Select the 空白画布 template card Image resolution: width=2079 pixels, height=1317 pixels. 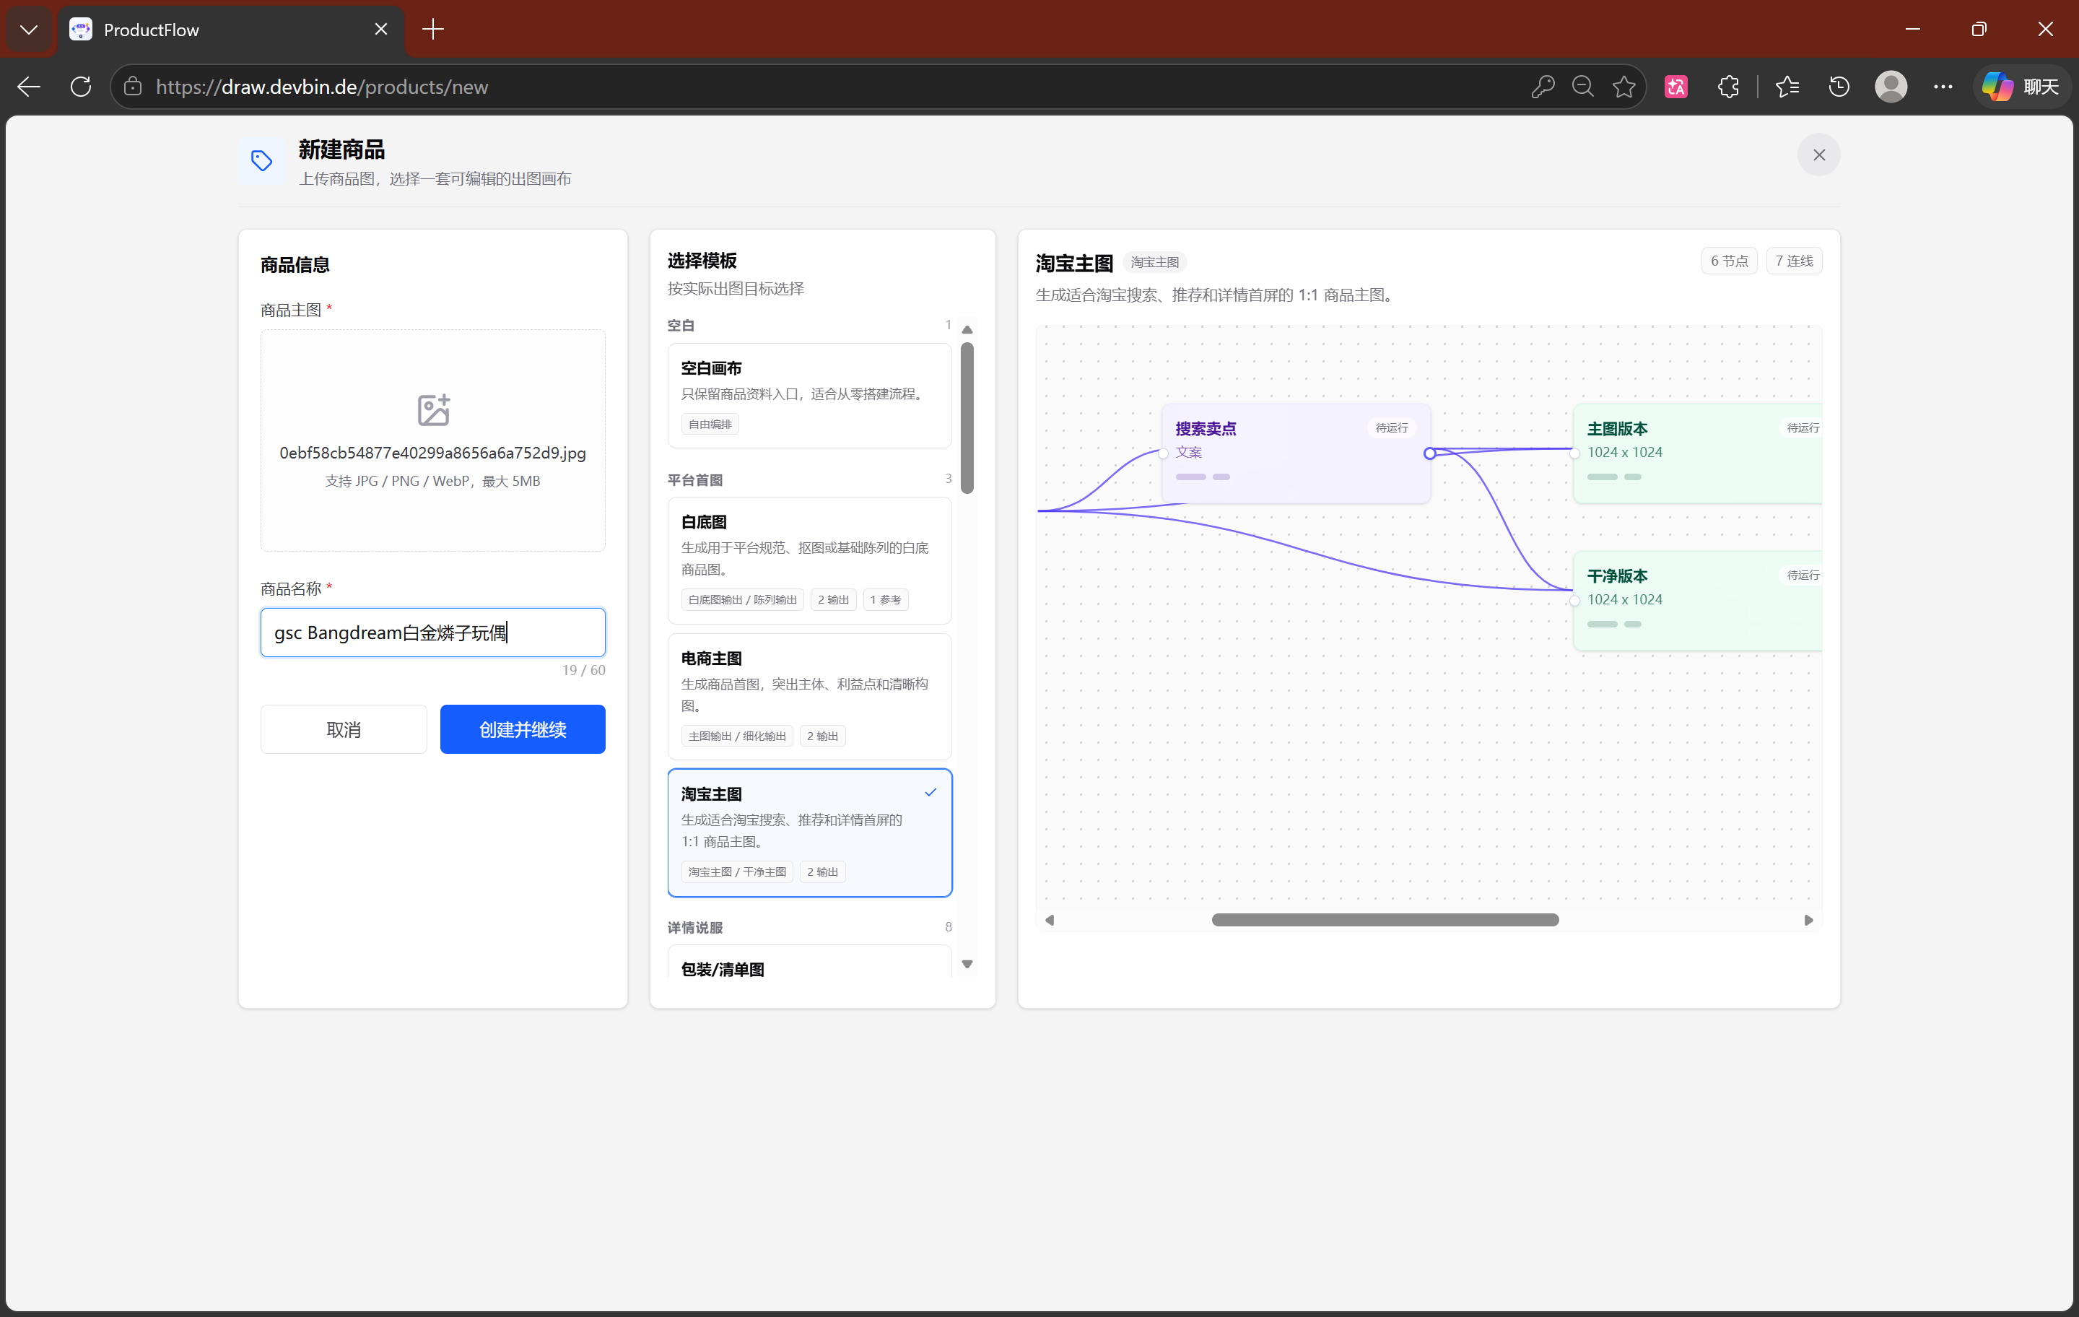click(x=809, y=395)
